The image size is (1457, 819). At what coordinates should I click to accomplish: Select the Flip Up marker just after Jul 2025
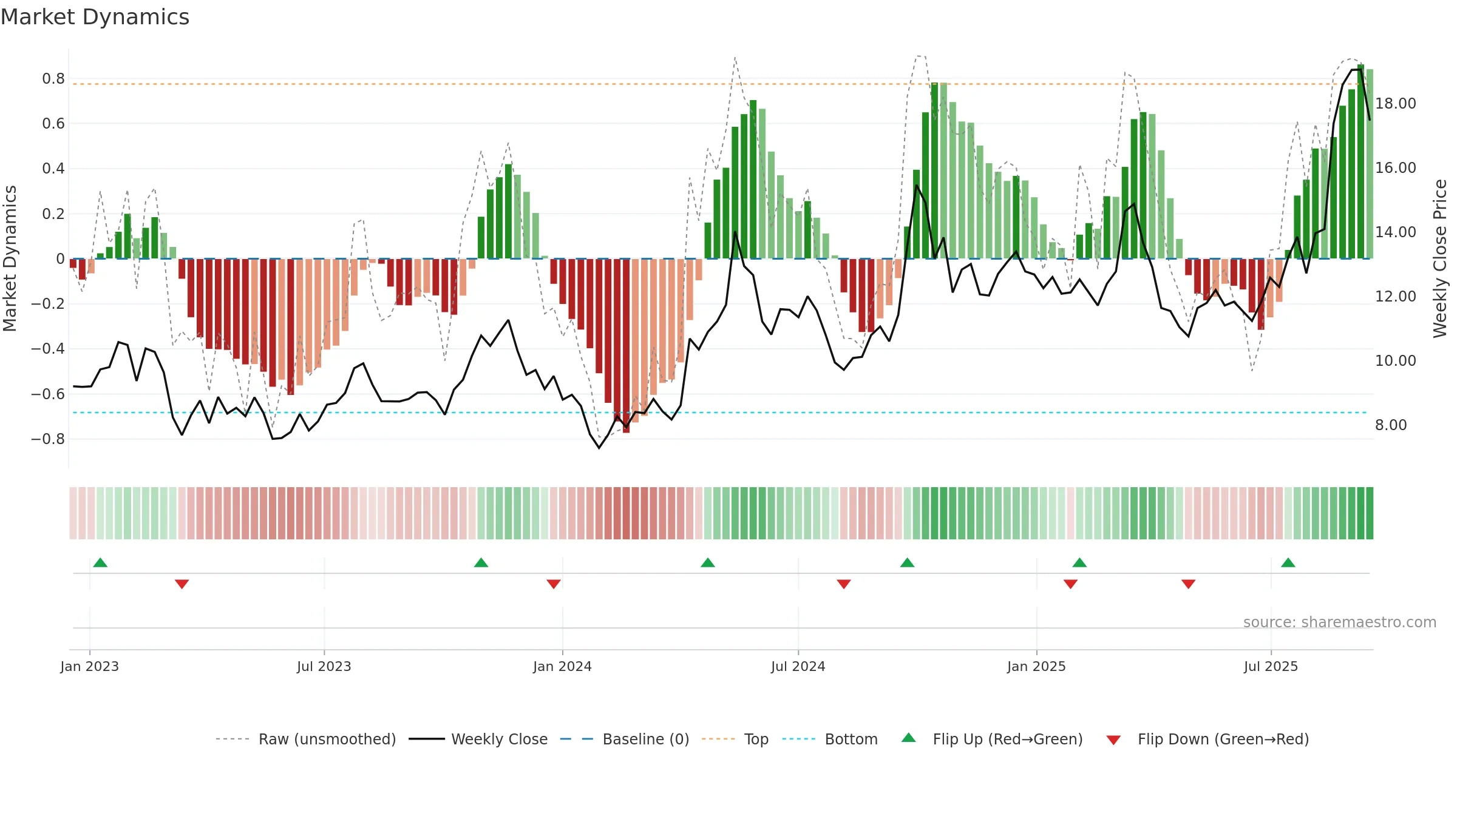click(1288, 562)
